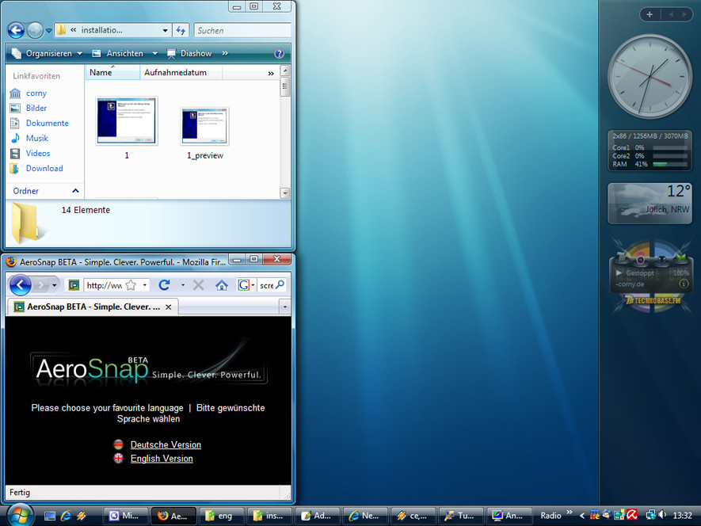Bookmark page with the star icon
Screen dimensions: 701x526
tap(131, 285)
